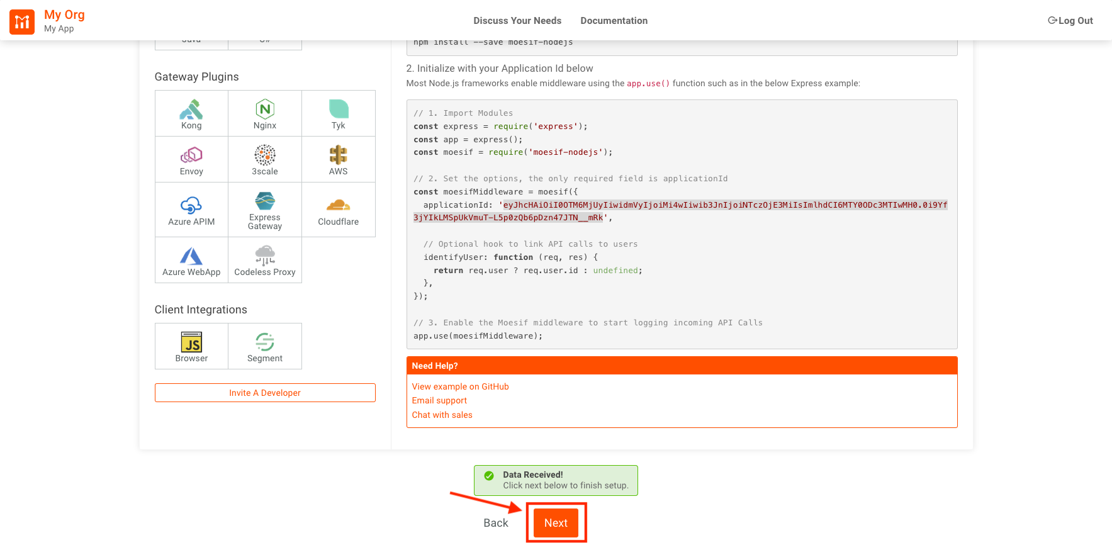This screenshot has width=1112, height=545.
Task: Pick the Express Gateway plugin
Action: pyautogui.click(x=265, y=210)
